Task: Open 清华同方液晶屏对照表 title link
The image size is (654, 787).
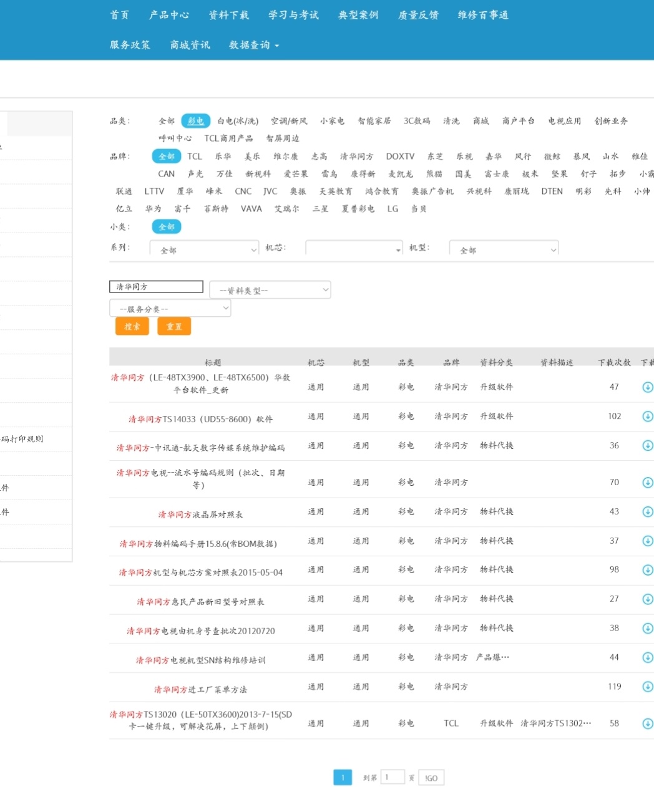Action: [x=200, y=514]
